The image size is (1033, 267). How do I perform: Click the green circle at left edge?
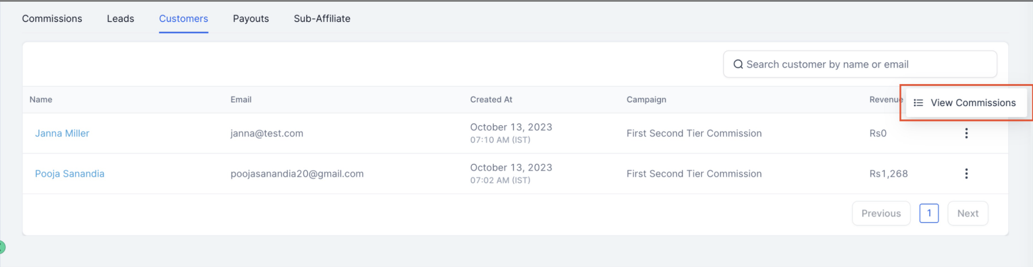[2, 247]
